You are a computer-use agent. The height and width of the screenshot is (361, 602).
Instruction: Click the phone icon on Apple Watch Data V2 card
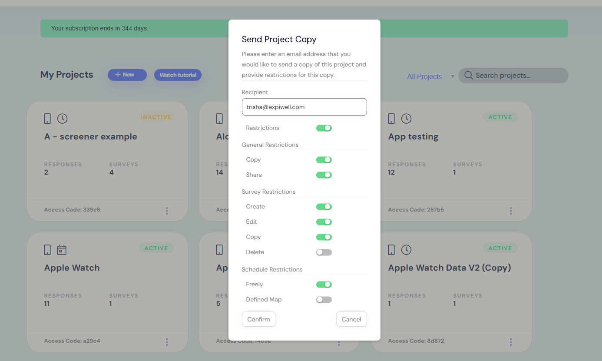click(392, 250)
